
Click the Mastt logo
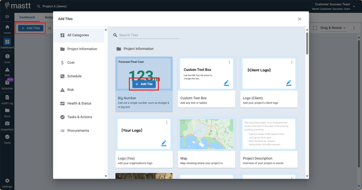(x=18, y=6)
